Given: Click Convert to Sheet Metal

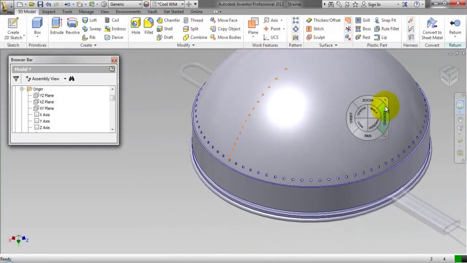Looking at the screenshot, I should 432,28.
